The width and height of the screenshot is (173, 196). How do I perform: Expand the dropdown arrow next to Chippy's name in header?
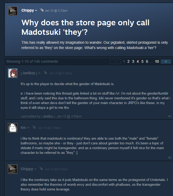point(36,11)
